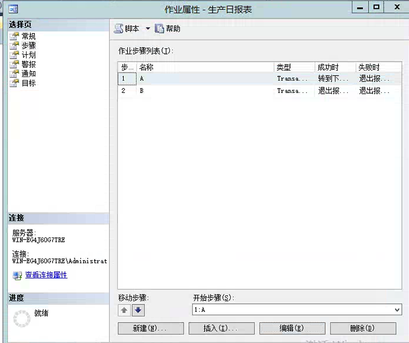Open the 开始步骤 combo box
The width and height of the screenshot is (409, 343).
[x=297, y=310]
